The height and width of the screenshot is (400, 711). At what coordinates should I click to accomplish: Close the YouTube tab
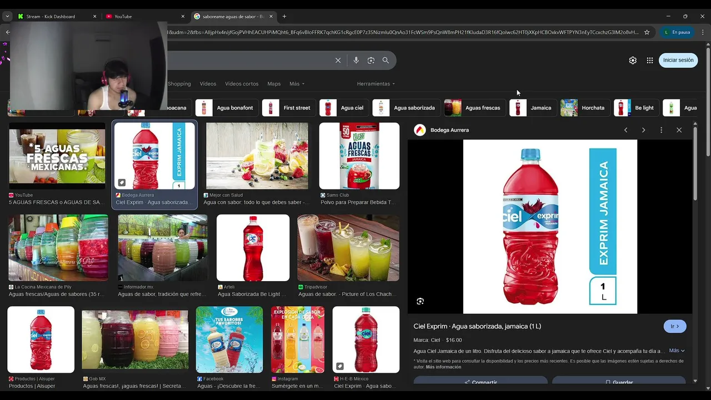click(x=183, y=17)
